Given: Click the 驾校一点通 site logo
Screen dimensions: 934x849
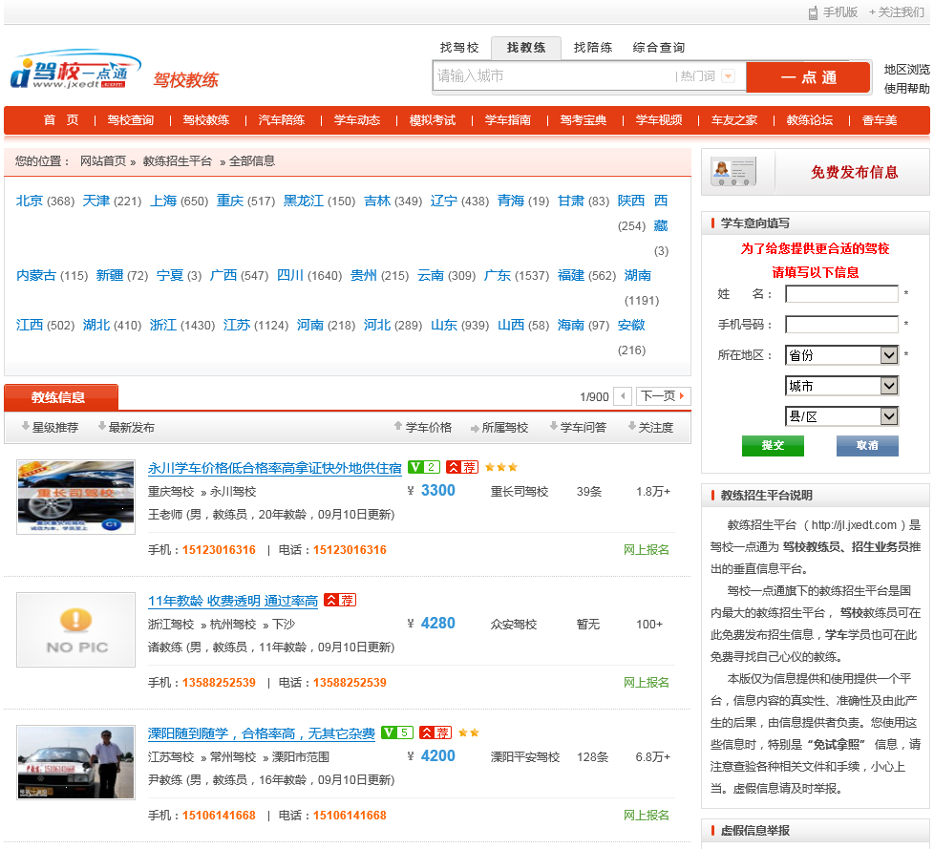Looking at the screenshot, I should pos(69,73).
